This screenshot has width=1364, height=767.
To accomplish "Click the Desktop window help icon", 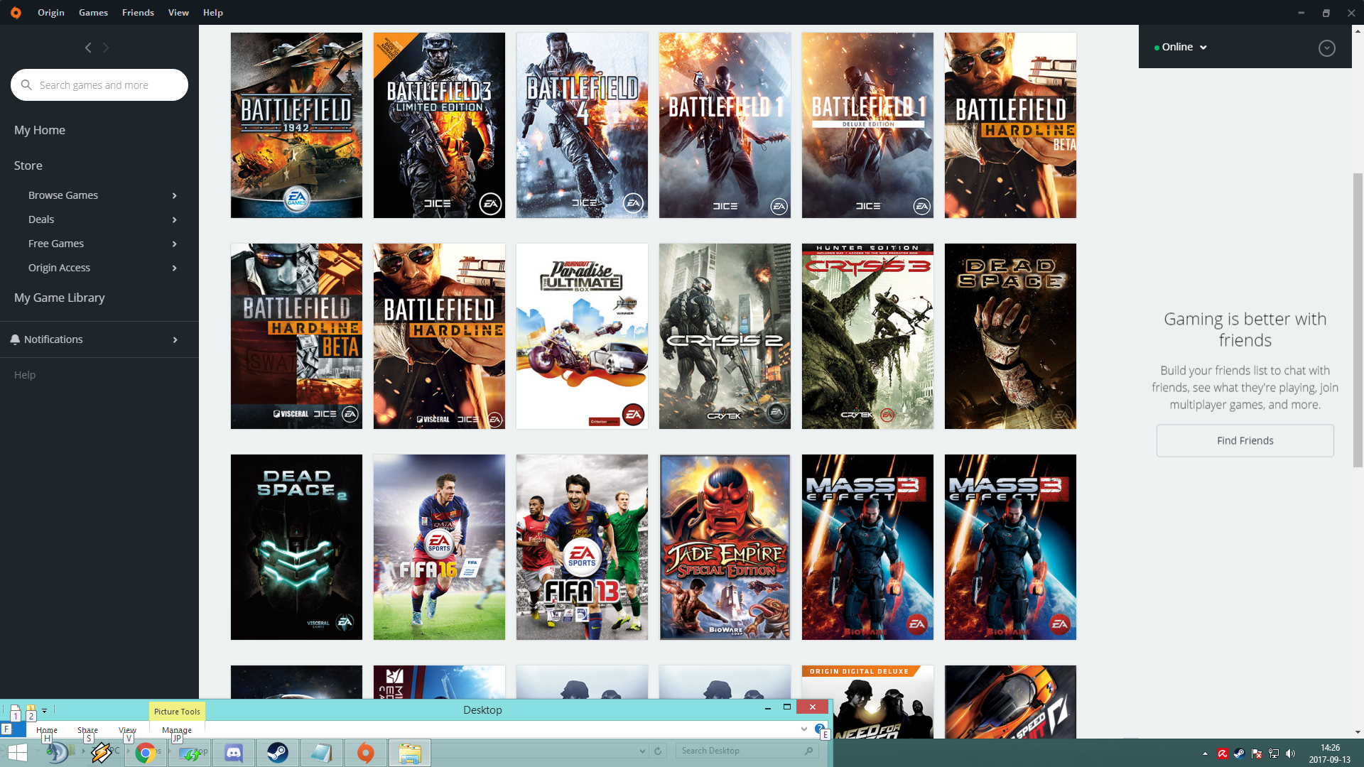I will pyautogui.click(x=819, y=729).
